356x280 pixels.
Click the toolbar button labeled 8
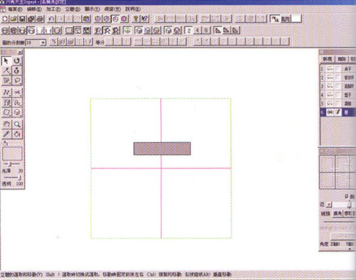point(206,31)
